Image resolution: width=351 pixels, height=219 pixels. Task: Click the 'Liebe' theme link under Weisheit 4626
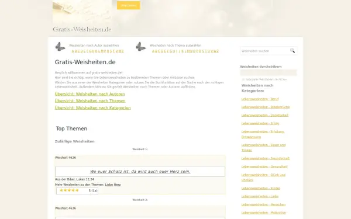coord(109,185)
